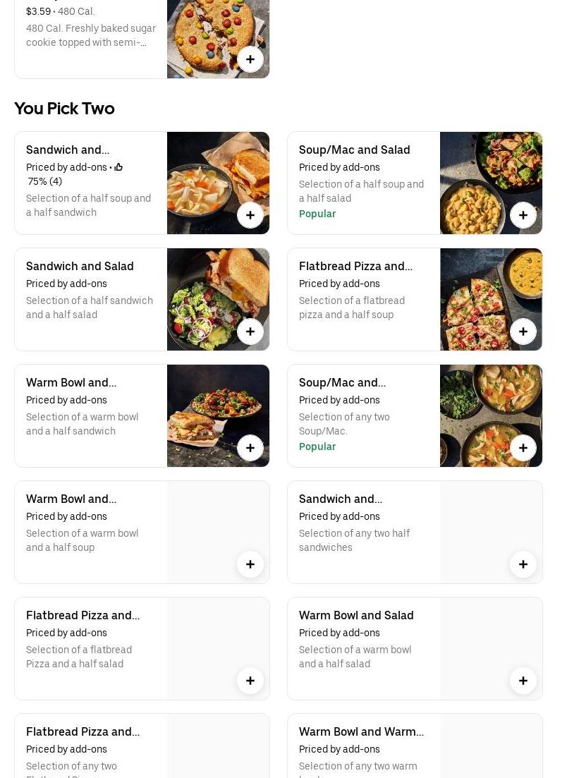Viewport: 567px width, 778px height.
Task: Add Sandwich and Salad to cart
Action: click(250, 332)
